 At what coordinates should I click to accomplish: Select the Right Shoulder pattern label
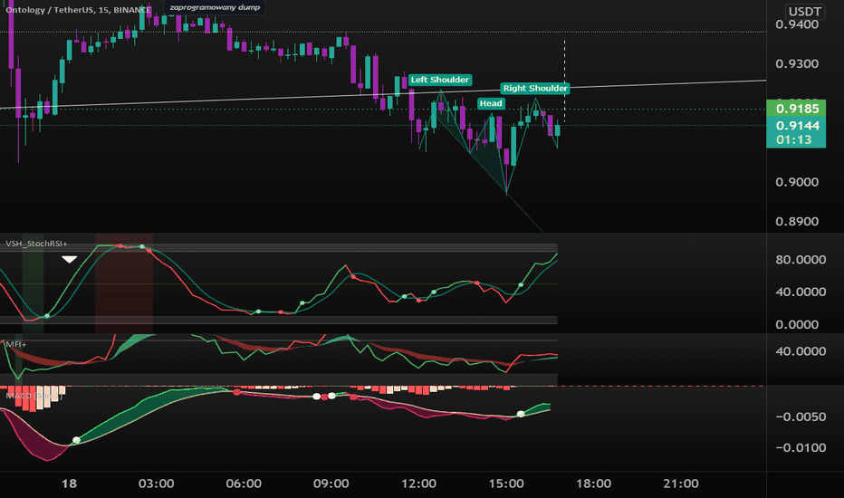pyautogui.click(x=535, y=89)
